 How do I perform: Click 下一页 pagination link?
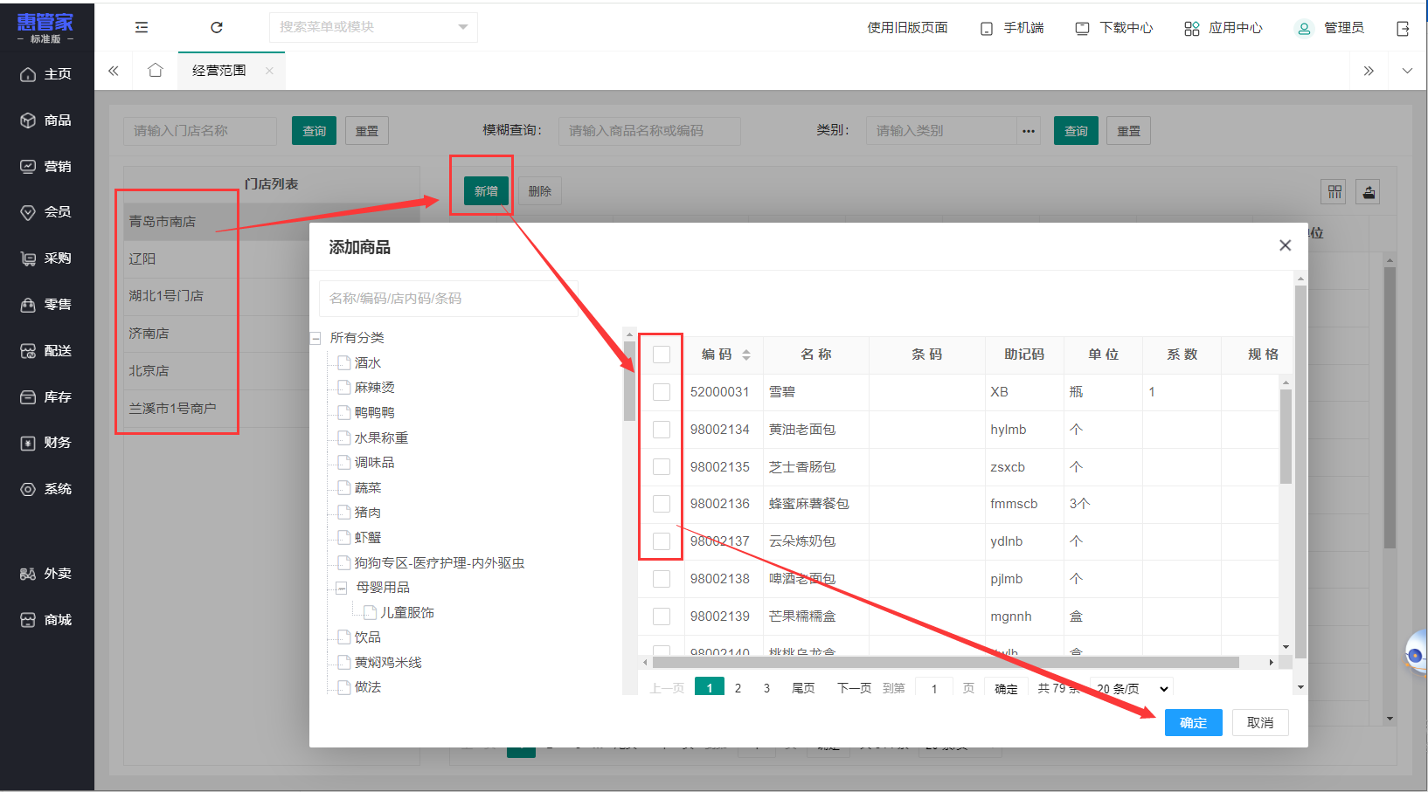pyautogui.click(x=855, y=688)
